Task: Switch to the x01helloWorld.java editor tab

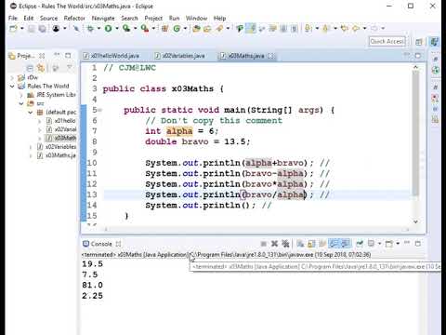Action: click(111, 56)
